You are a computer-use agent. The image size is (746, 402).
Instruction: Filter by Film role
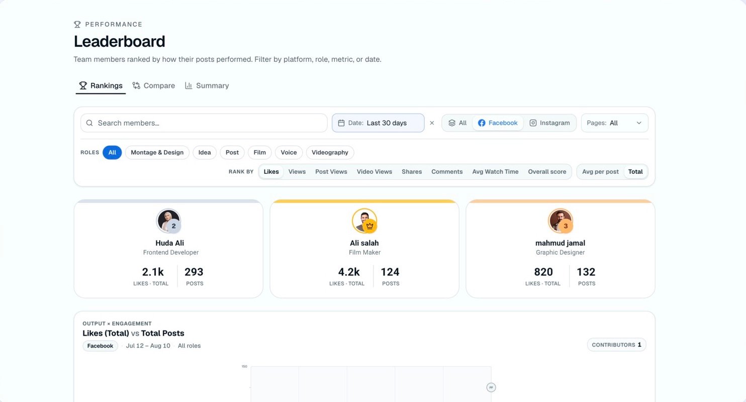(x=260, y=153)
